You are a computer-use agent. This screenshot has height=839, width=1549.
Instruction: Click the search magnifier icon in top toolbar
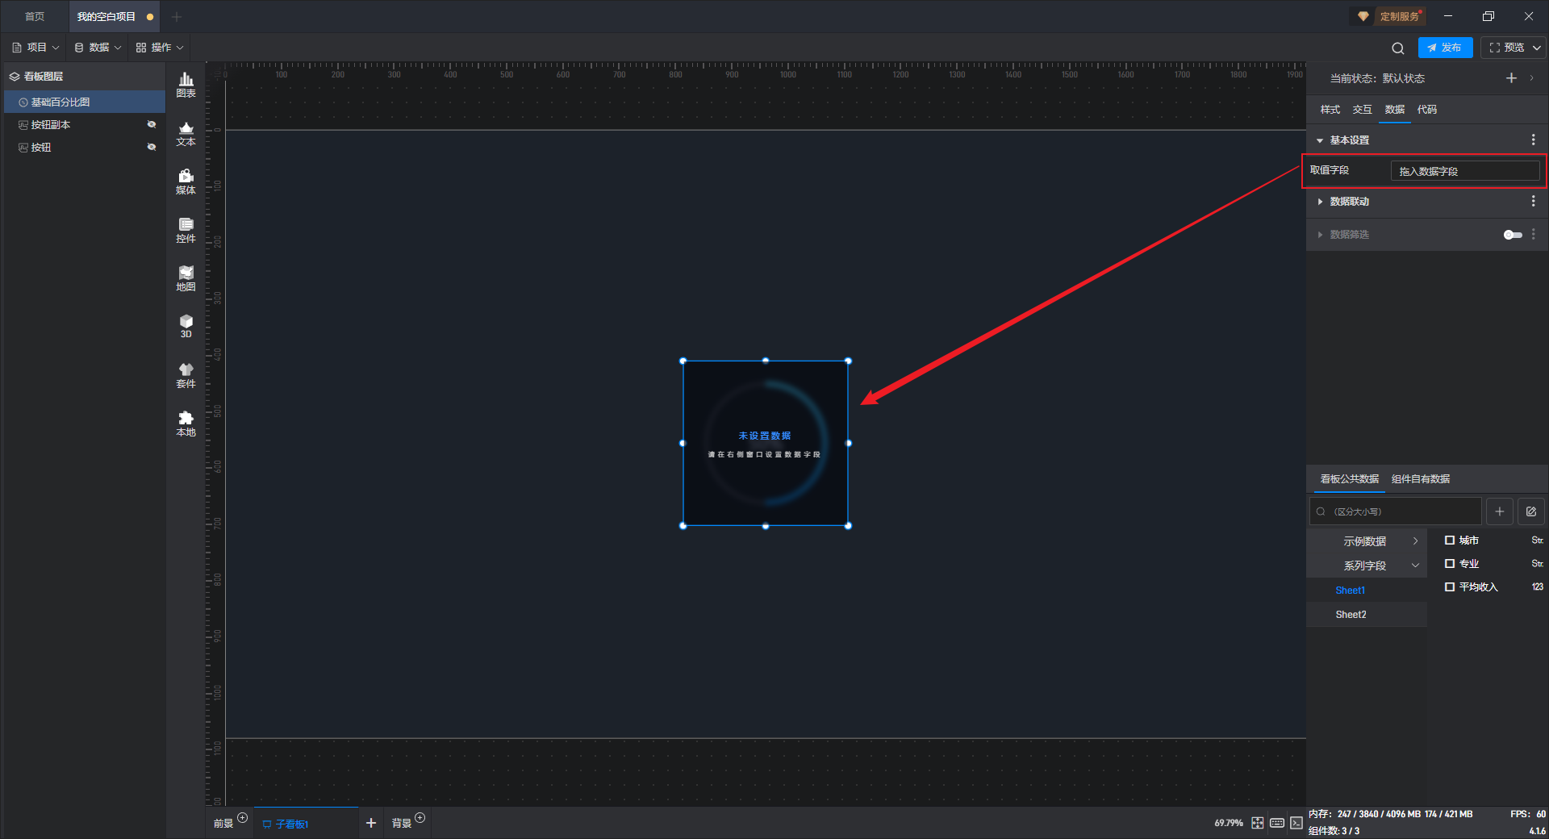point(1398,48)
